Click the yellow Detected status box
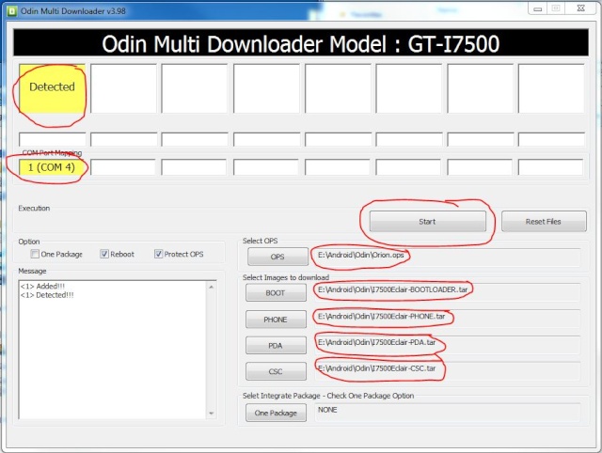This screenshot has height=453, width=602. (53, 88)
